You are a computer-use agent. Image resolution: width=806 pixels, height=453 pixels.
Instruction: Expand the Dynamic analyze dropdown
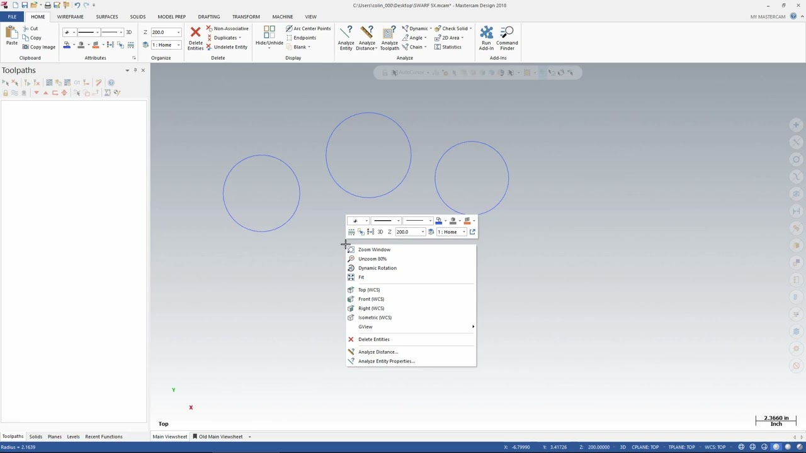pyautogui.click(x=417, y=28)
